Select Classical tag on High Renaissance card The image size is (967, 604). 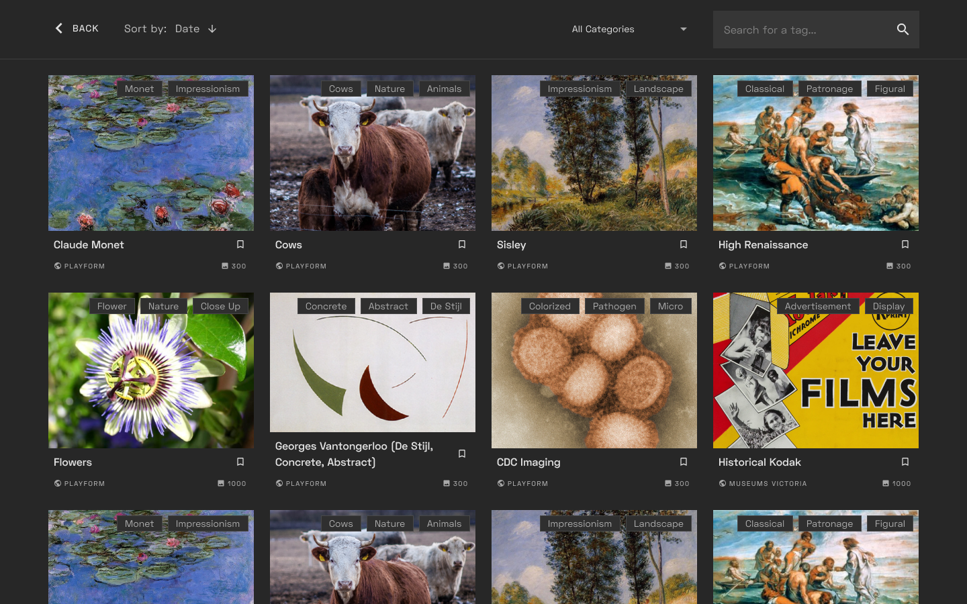(x=764, y=89)
